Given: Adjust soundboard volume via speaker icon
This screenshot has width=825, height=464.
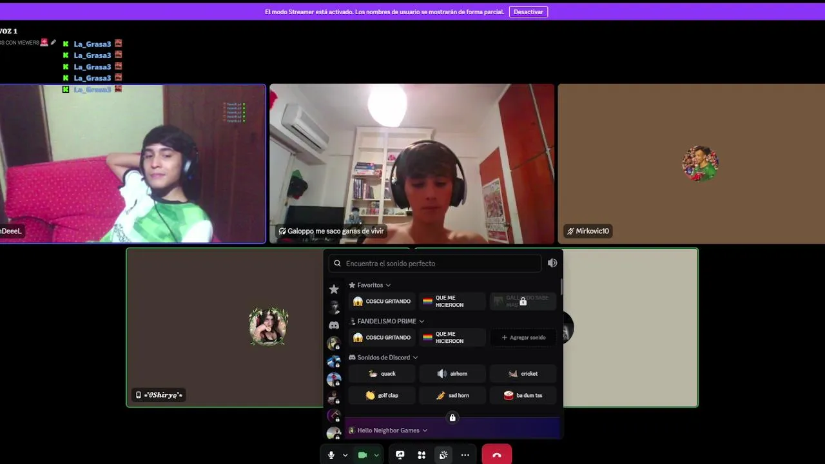Looking at the screenshot, I should pos(552,263).
